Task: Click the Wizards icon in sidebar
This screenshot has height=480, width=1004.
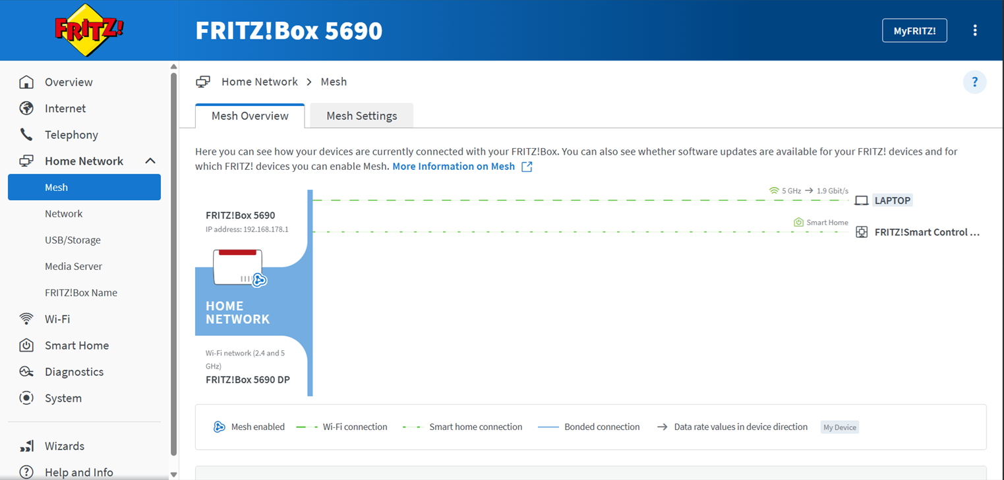Action: pos(26,446)
